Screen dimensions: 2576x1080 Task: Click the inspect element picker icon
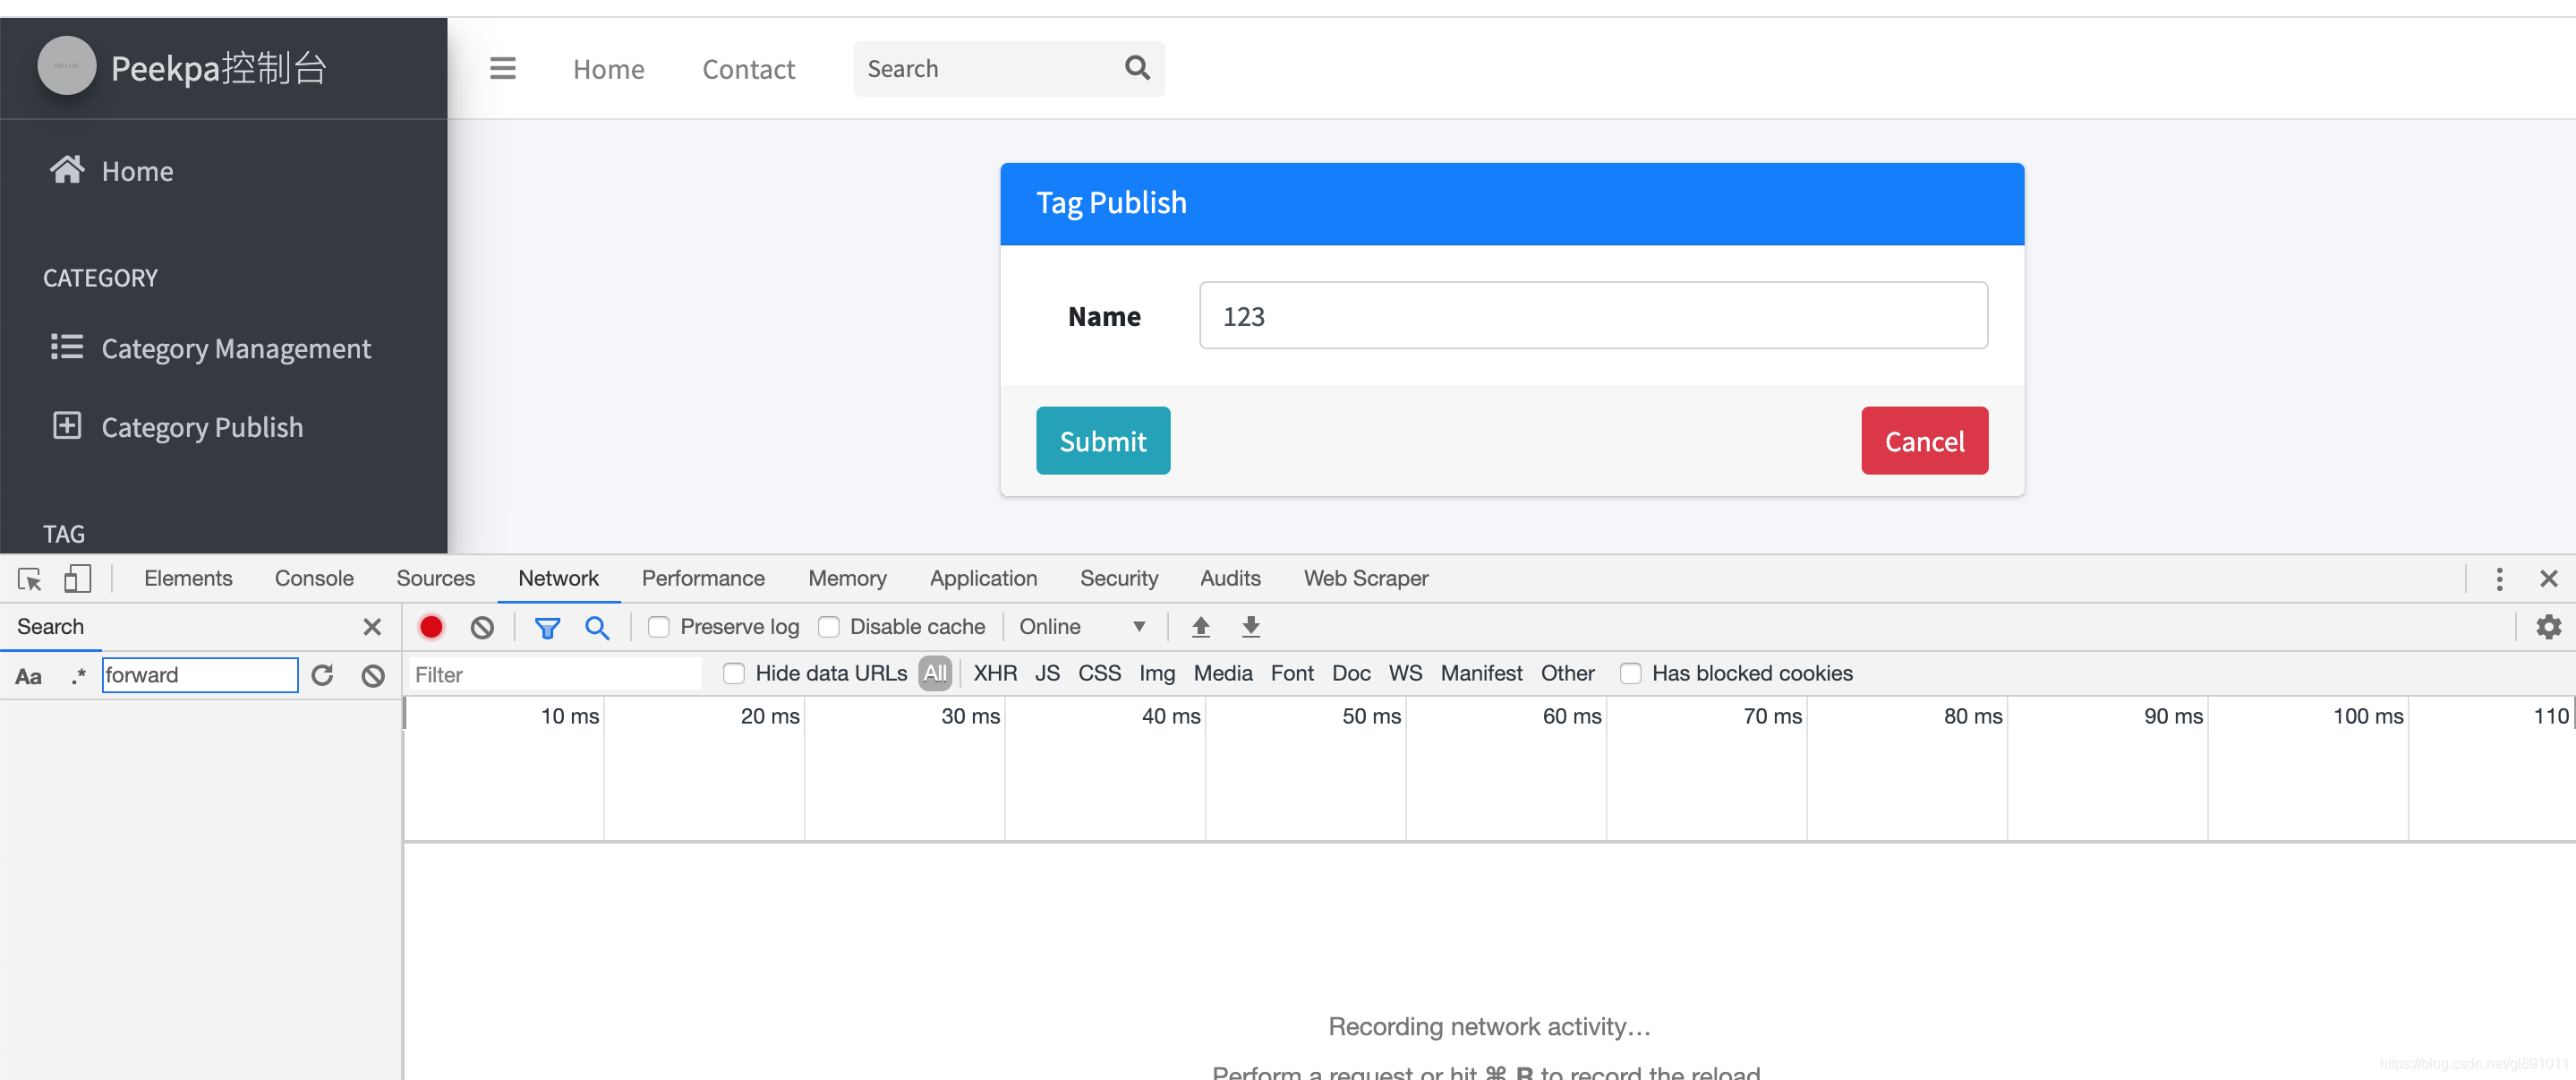click(29, 579)
